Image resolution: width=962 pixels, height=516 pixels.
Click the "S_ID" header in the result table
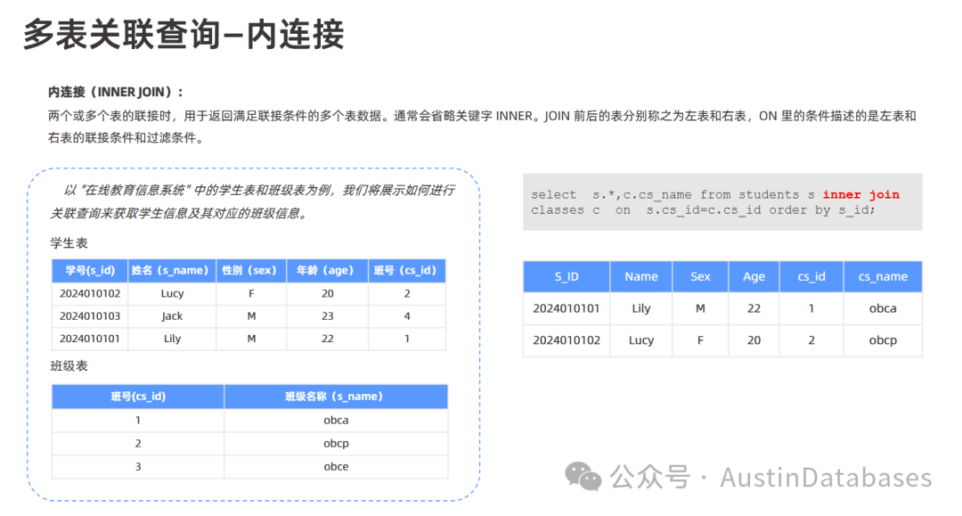[567, 276]
